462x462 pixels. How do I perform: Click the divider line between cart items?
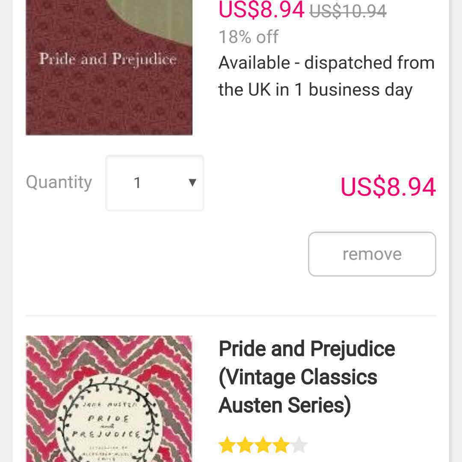tap(231, 316)
